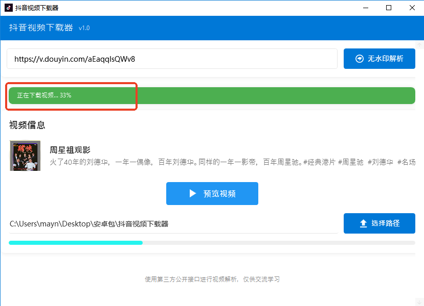
Task: Click the 无水印解析 parse button
Action: tap(379, 59)
